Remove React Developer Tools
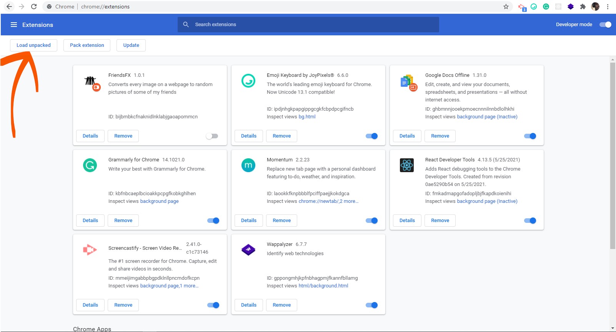This screenshot has width=616, height=332. (440, 221)
